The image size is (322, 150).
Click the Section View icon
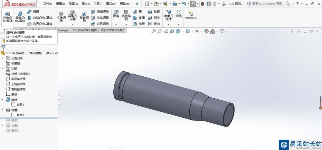point(172,31)
